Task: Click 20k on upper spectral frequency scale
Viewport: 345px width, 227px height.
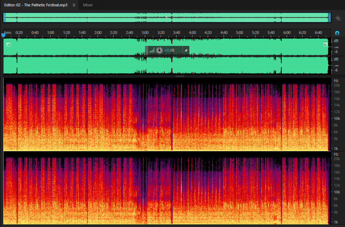Action: point(337,85)
